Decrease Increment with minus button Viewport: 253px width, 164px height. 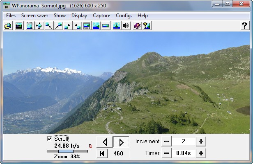pos(166,142)
